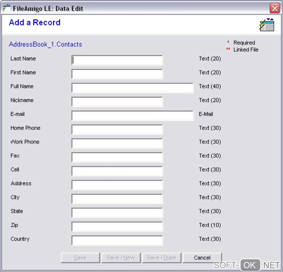The image size is (283, 272).
Task: Click the Last Name label
Action: pos(23,59)
